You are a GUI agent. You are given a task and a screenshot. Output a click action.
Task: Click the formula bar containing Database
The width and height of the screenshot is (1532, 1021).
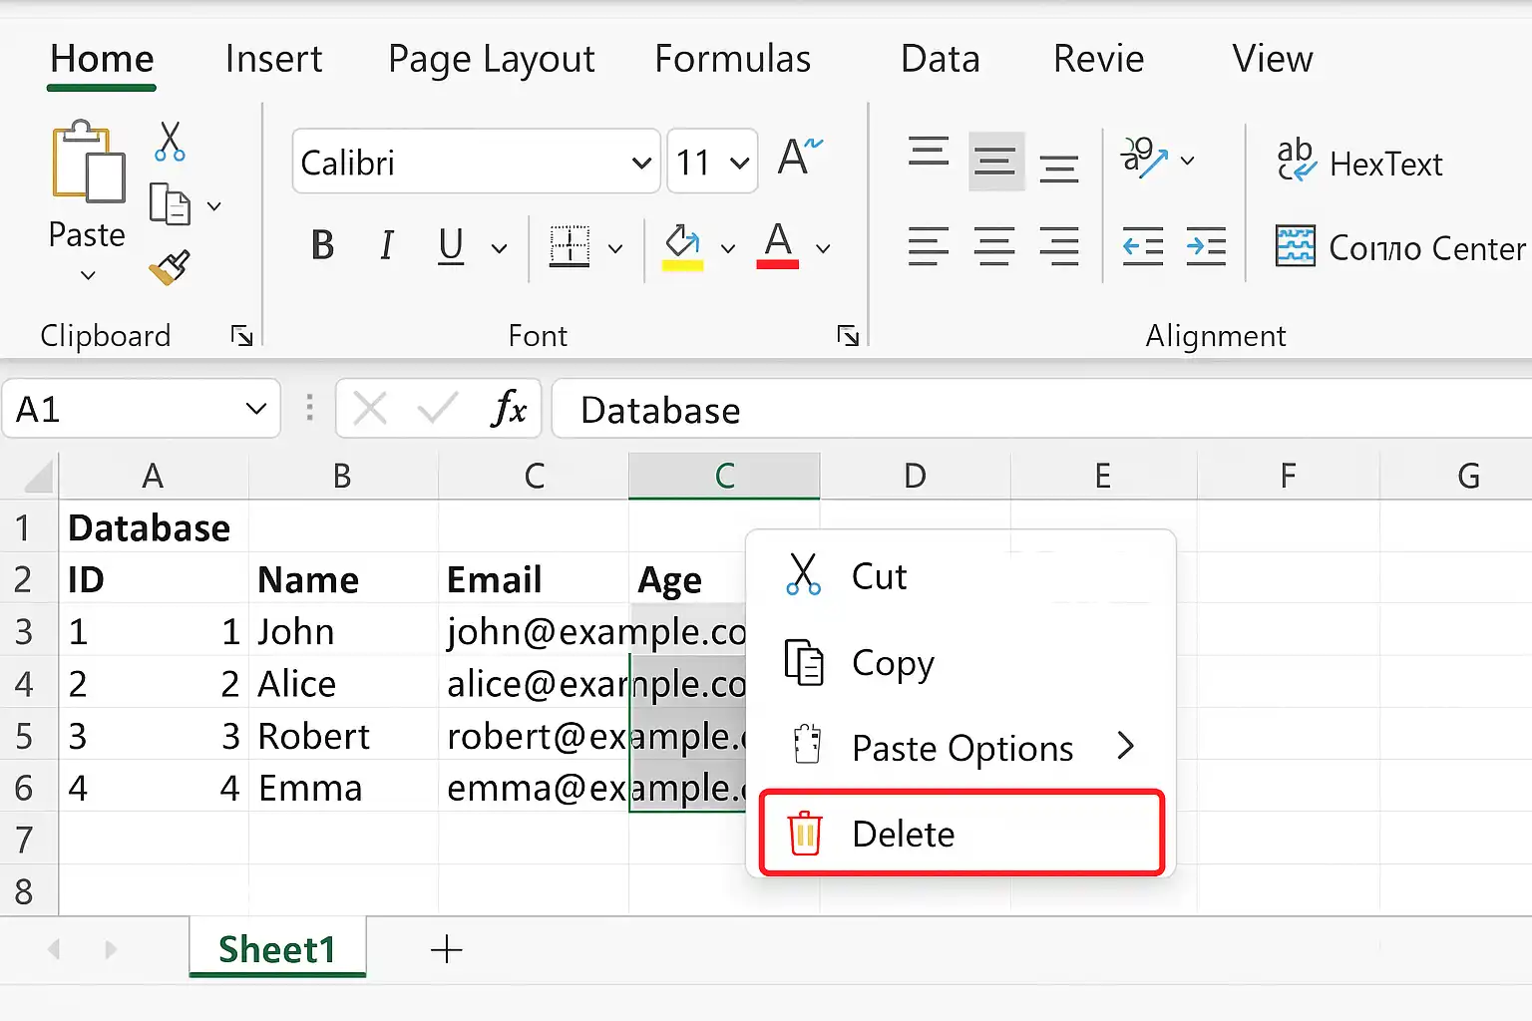[1041, 409]
